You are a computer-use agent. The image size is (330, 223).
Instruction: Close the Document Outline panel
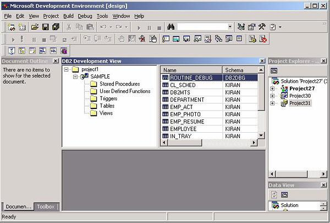click(56, 61)
